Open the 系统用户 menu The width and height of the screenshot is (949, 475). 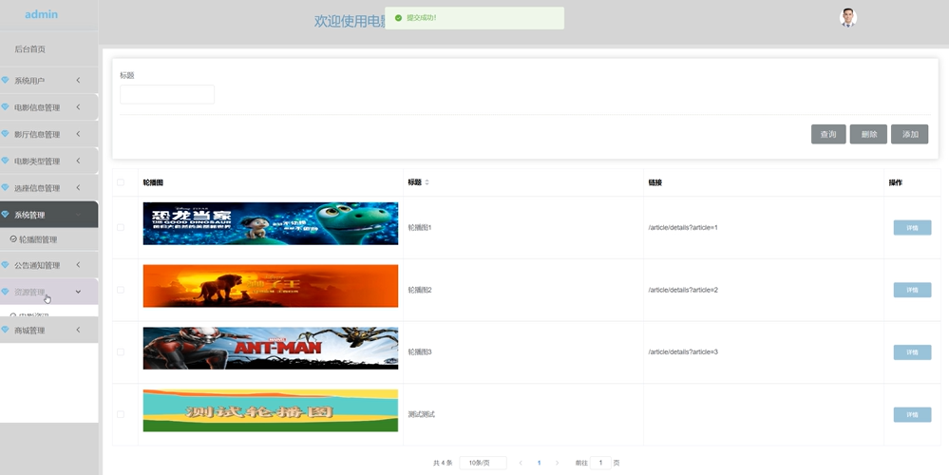click(x=49, y=80)
